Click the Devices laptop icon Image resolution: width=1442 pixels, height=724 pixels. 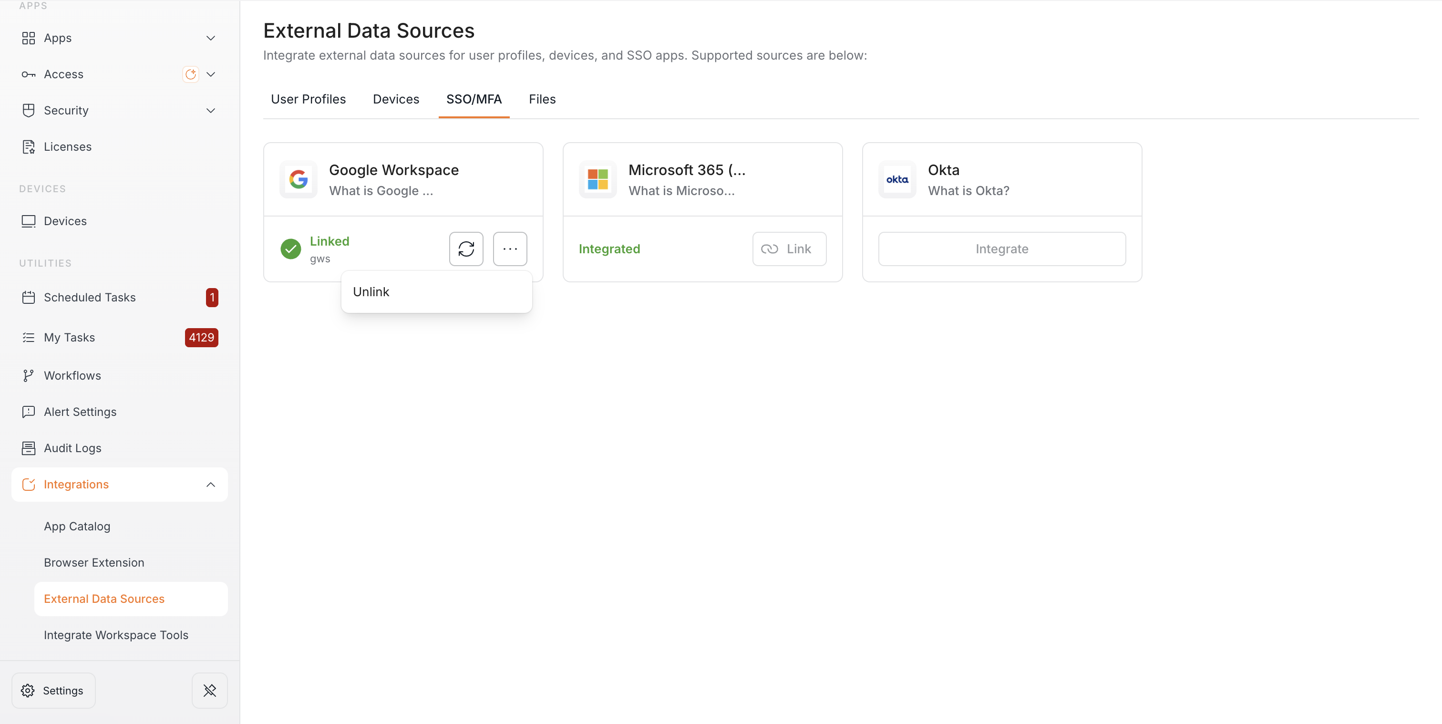(29, 221)
